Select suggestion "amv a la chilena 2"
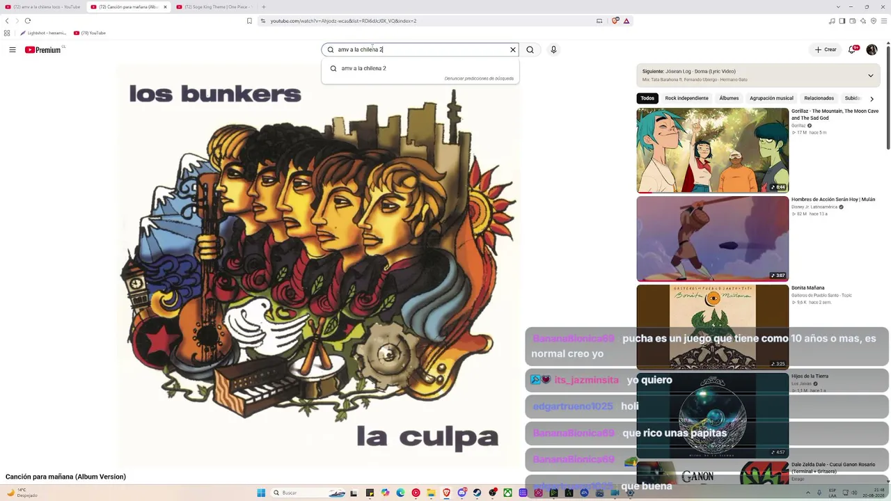891x501 pixels. (420, 68)
